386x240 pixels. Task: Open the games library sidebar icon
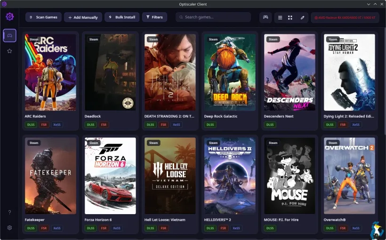coord(9,35)
